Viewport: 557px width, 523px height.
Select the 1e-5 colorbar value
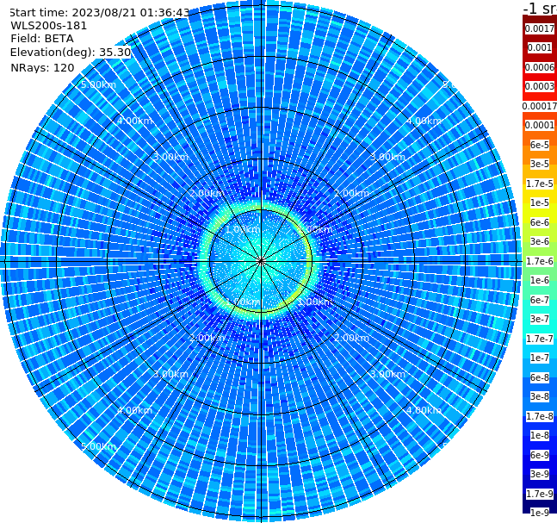tap(540, 203)
